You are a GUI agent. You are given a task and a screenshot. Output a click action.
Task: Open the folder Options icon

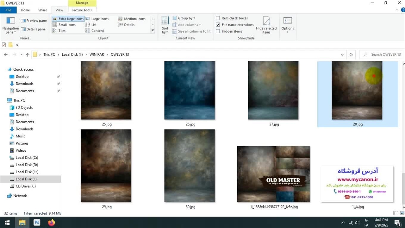[287, 21]
